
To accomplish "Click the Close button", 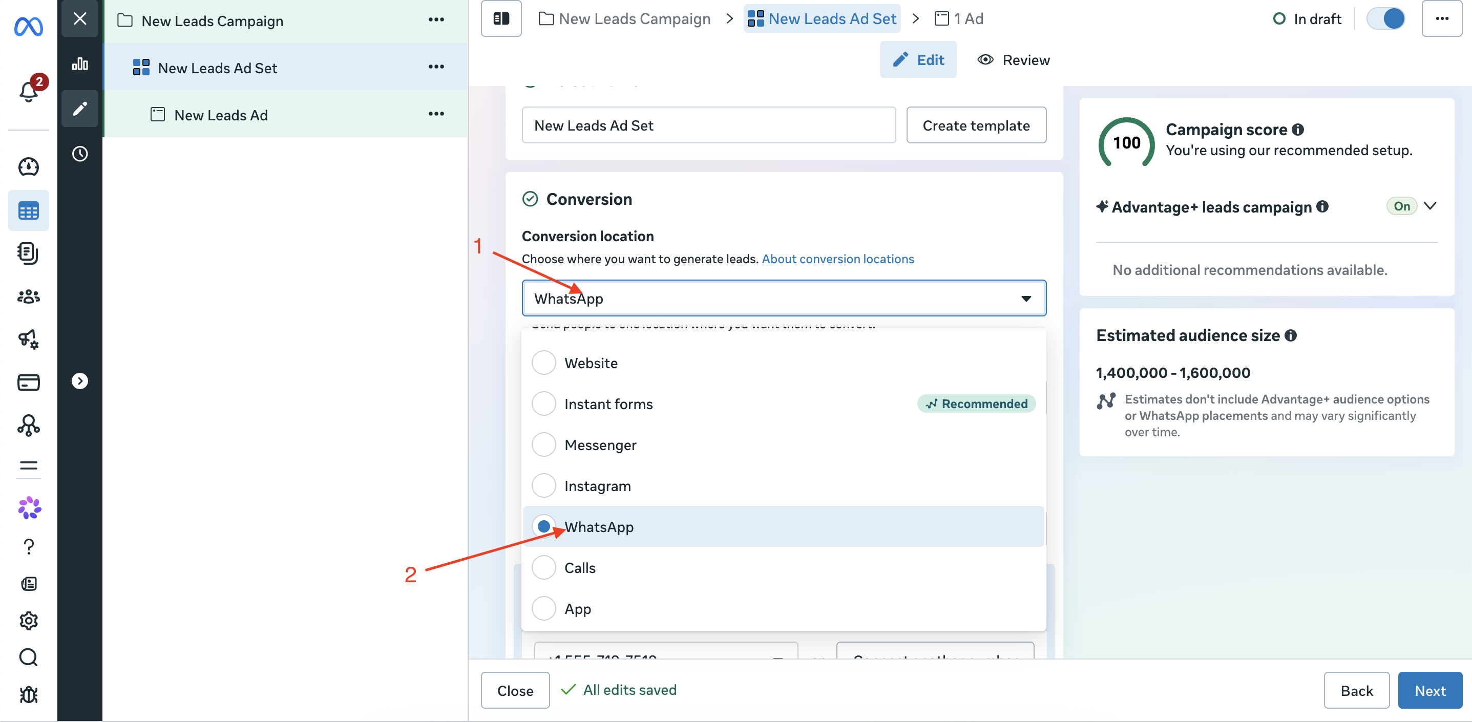I will pos(515,690).
